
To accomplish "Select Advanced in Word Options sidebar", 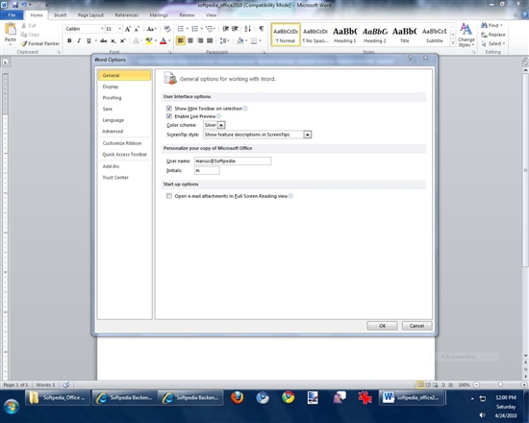I will pos(124,131).
